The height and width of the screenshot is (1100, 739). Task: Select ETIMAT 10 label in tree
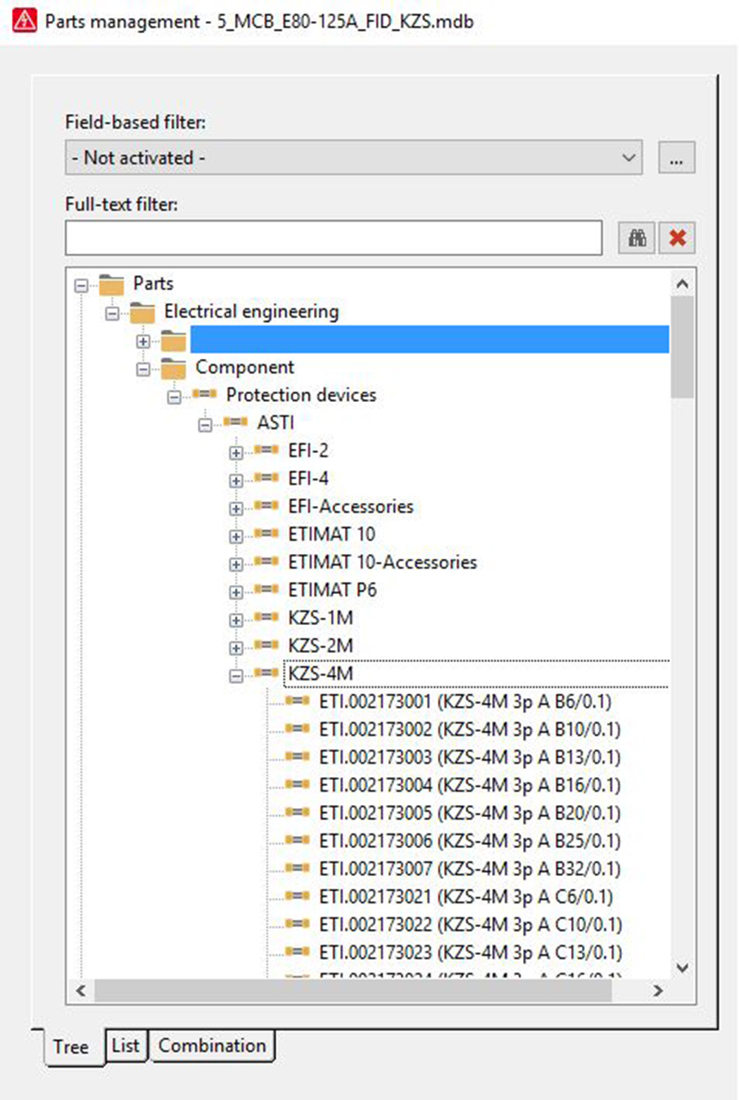click(331, 534)
